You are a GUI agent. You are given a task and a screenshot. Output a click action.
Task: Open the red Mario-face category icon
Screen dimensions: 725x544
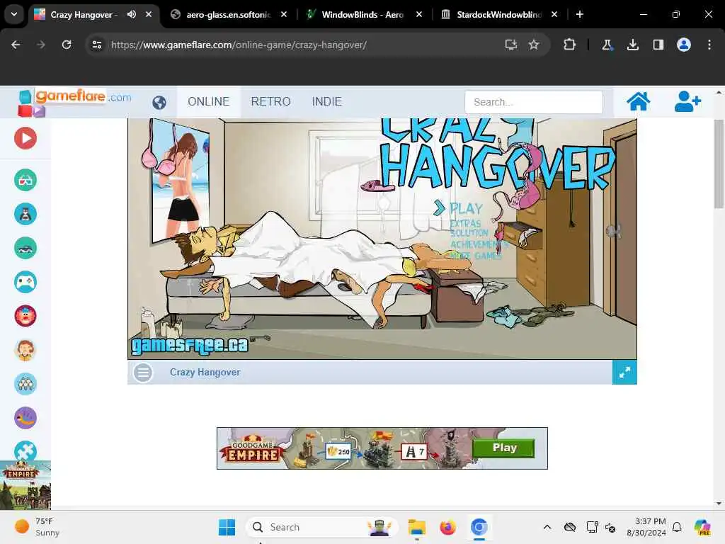[25, 316]
